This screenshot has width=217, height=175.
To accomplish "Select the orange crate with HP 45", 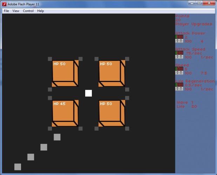I will (x=65, y=113).
